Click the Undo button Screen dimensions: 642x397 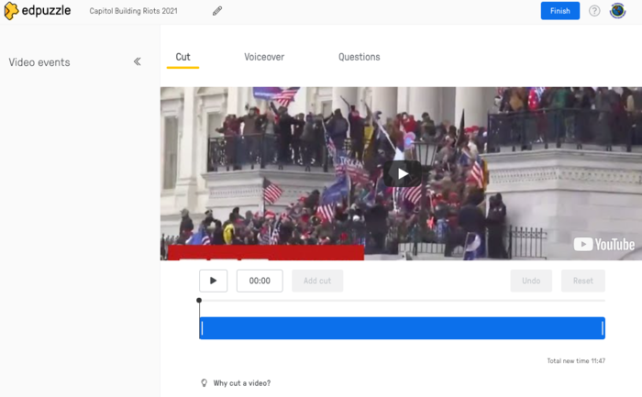click(x=531, y=281)
